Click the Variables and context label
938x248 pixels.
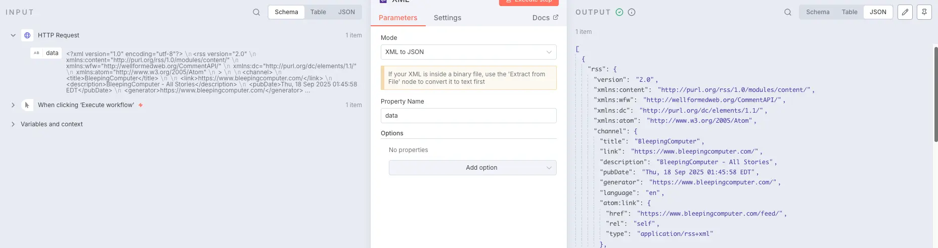[x=52, y=124]
